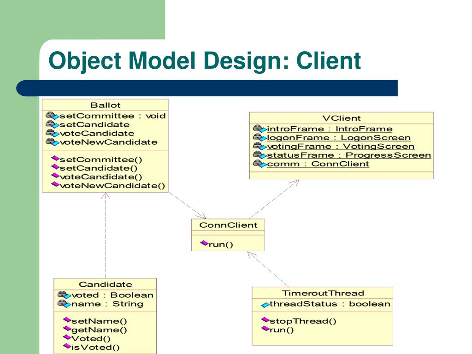472x354 pixels.
Task: Select the 'comm : ConnClient' attribute text
Action: pos(318,164)
